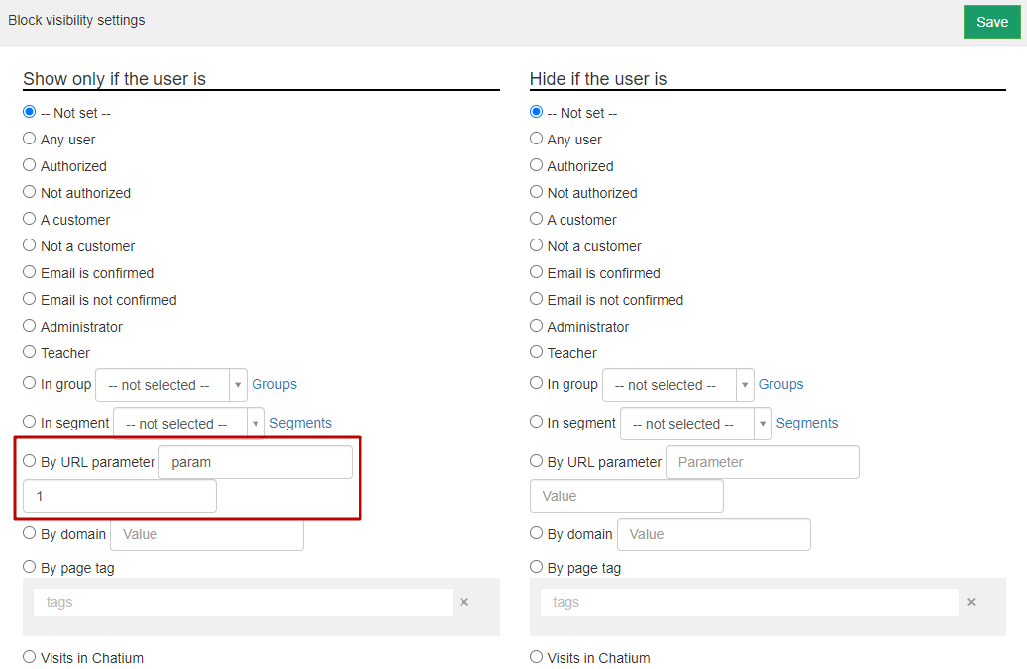Choose 'Visits in Chatium' under Show only if
This screenshot has height=669, width=1027.
30,656
